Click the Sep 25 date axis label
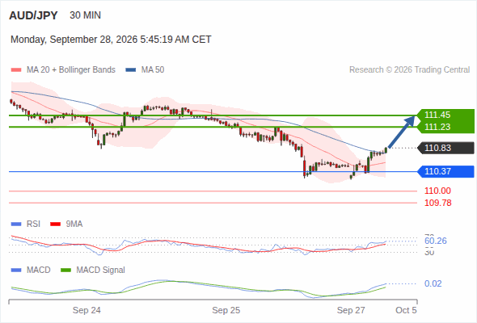 tap(226, 310)
